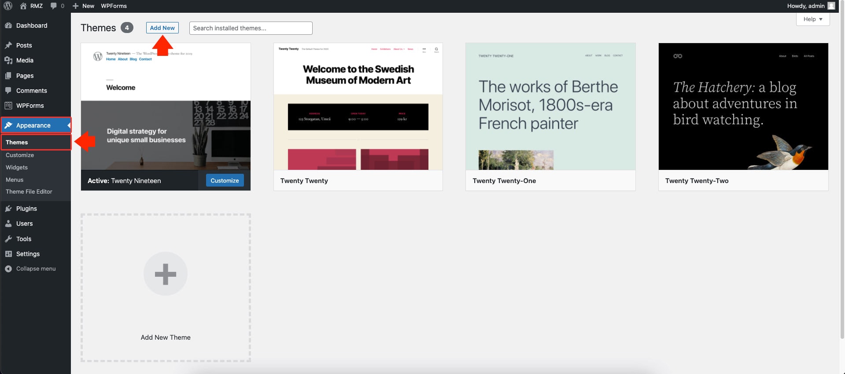Open the Plugins menu item
This screenshot has width=845, height=374.
[35, 209]
